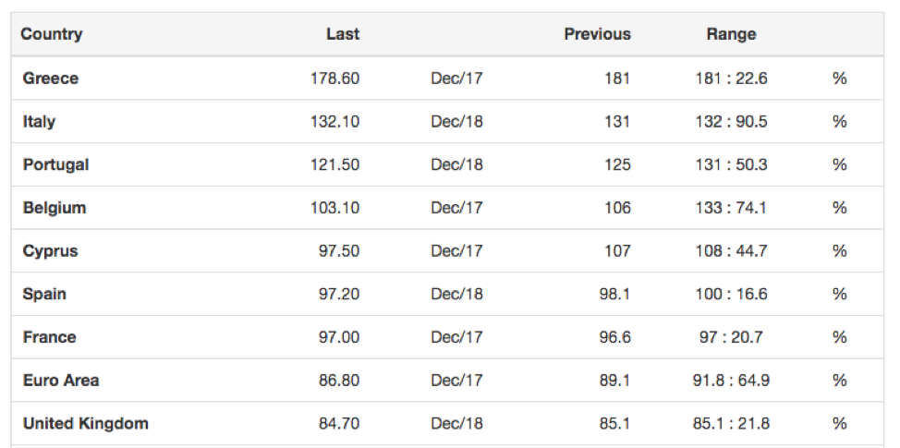Open the Euro Area link
The image size is (900, 448).
click(61, 381)
